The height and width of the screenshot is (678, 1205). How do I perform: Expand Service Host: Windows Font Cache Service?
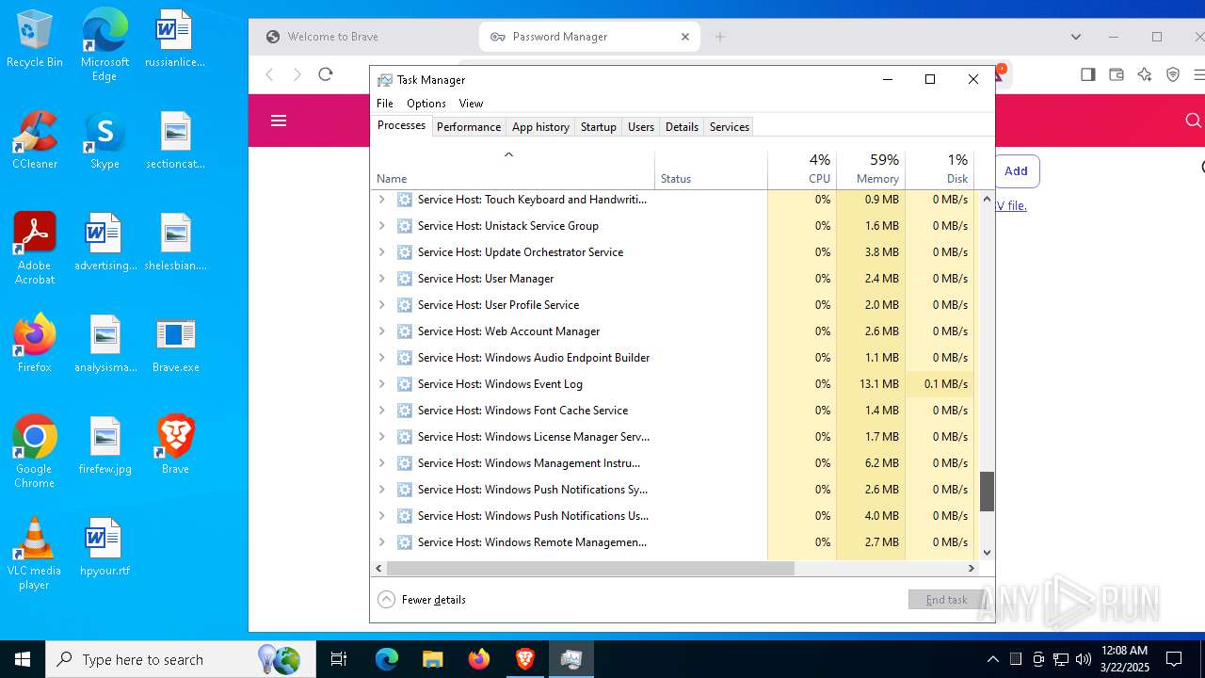[x=381, y=411]
